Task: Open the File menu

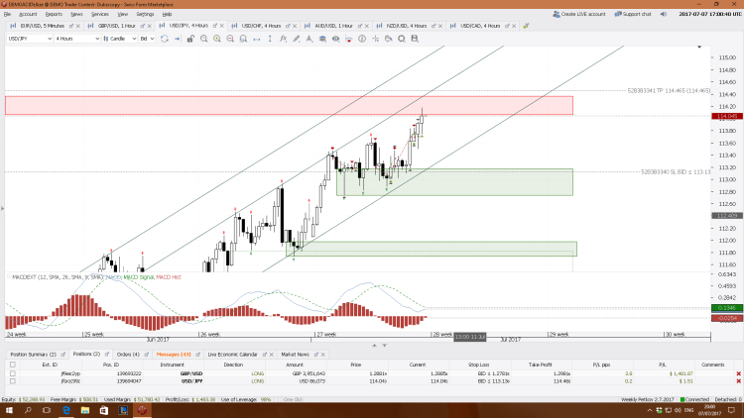Action: (7, 14)
